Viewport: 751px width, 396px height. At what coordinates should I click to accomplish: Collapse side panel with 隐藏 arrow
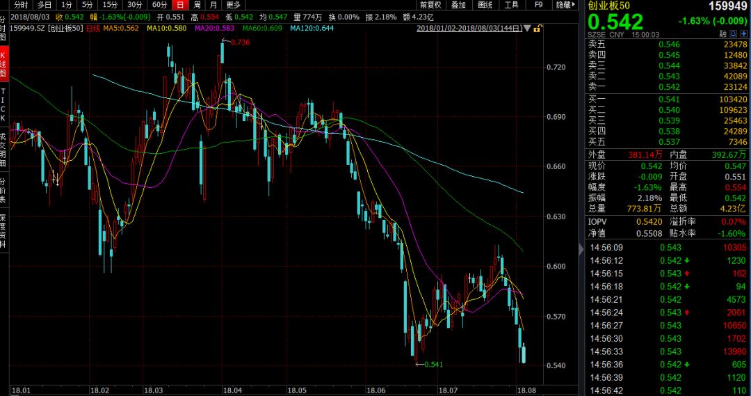coord(566,5)
